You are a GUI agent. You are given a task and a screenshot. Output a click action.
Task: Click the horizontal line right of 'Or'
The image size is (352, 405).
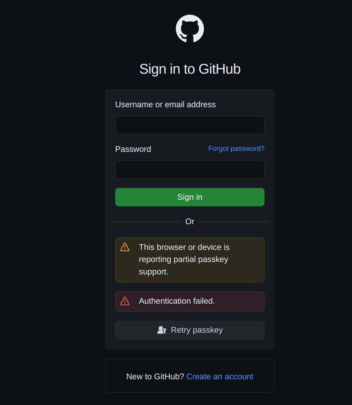pyautogui.click(x=233, y=222)
